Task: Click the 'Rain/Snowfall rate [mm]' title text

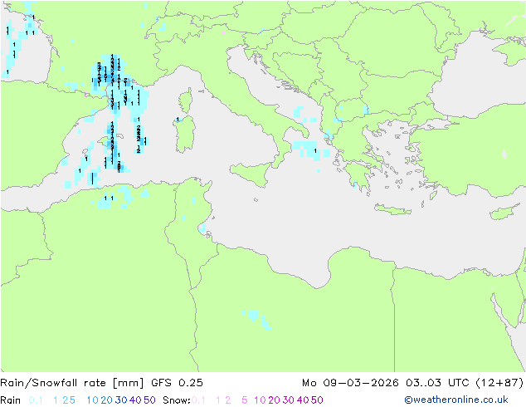Action: (72, 383)
